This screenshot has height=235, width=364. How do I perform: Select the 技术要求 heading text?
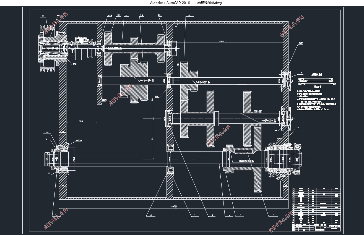317,86
